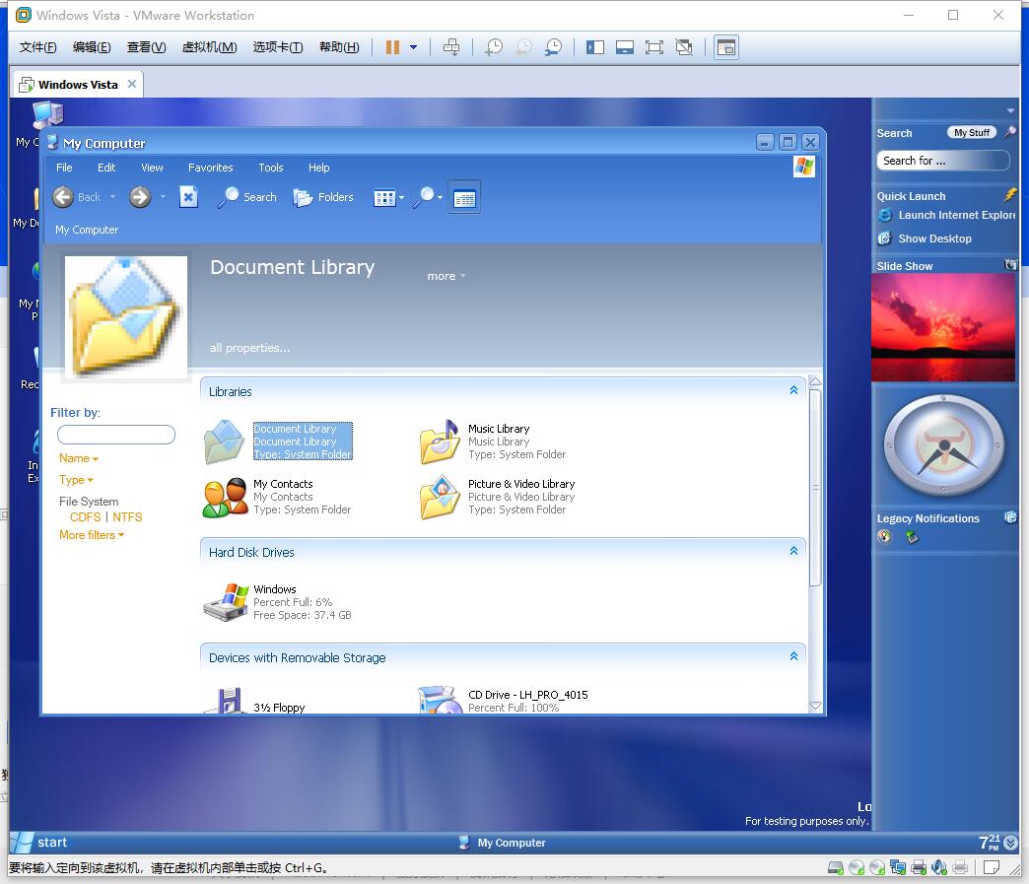This screenshot has width=1029, height=884.
Task: Expand the Views dropdown arrow
Action: point(401,198)
